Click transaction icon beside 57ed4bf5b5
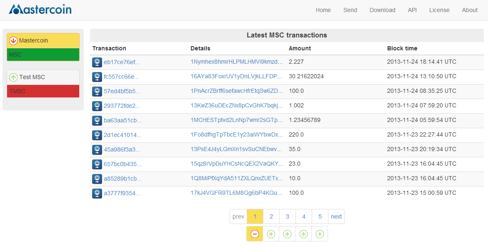 [x=97, y=92]
